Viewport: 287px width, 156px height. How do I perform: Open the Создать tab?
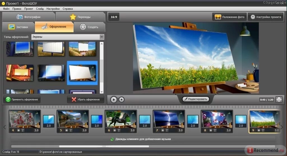[x=89, y=27]
